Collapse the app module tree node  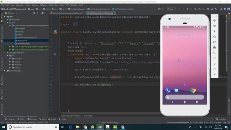tap(5, 17)
